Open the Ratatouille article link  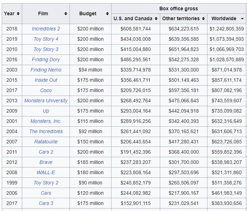pos(46,142)
